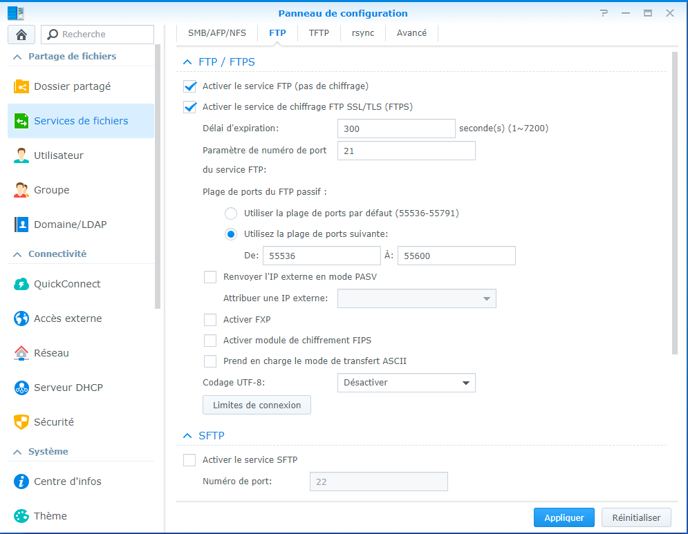Enable ASCII transfer mode support

pos(210,361)
